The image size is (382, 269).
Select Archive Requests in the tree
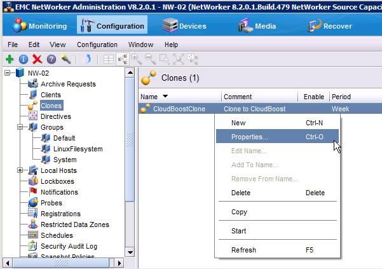pyautogui.click(x=68, y=84)
